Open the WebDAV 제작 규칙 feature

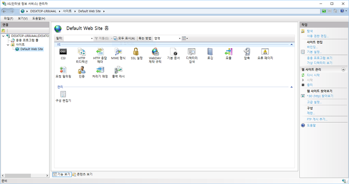point(155,56)
